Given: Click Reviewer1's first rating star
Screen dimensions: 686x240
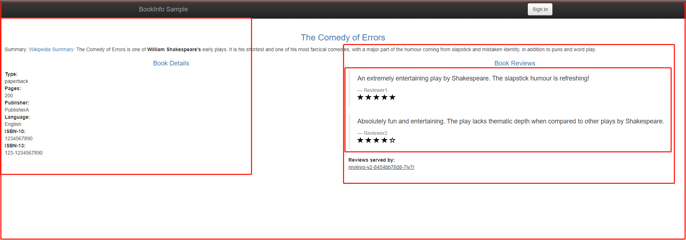Looking at the screenshot, I should click(x=360, y=97).
